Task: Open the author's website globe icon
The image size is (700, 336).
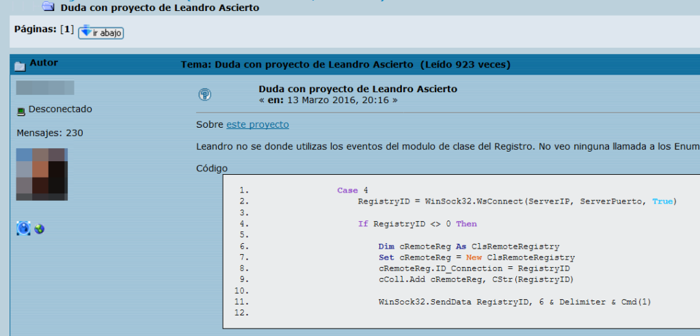Action: pos(40,229)
